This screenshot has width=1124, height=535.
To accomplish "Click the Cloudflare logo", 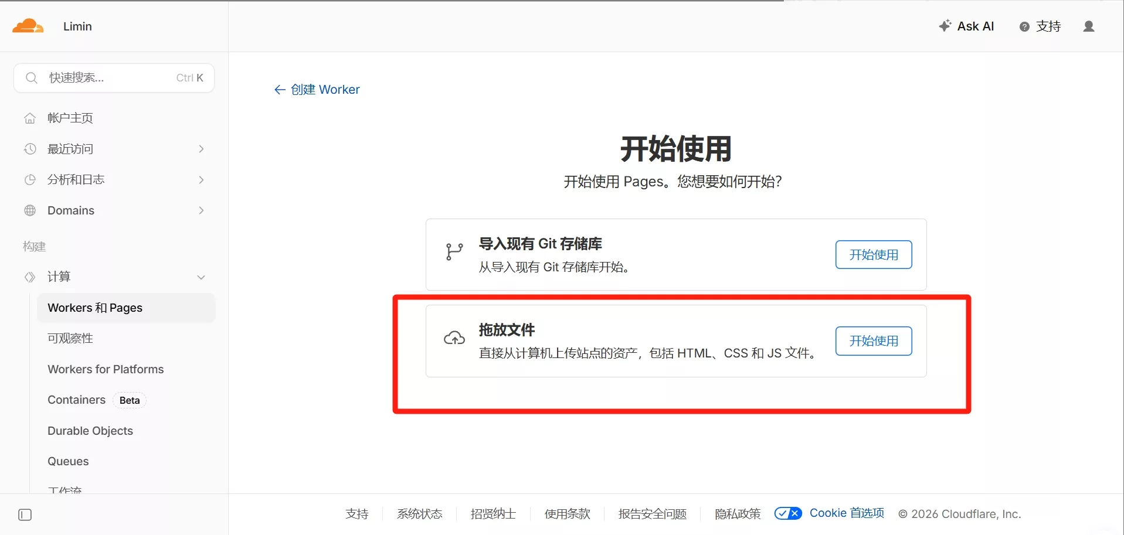I will tap(28, 26).
